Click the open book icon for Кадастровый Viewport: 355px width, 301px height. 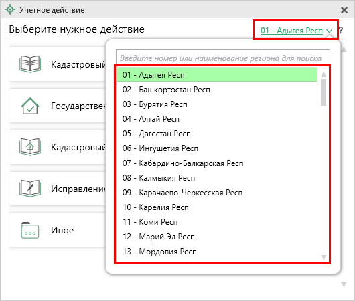[30, 64]
